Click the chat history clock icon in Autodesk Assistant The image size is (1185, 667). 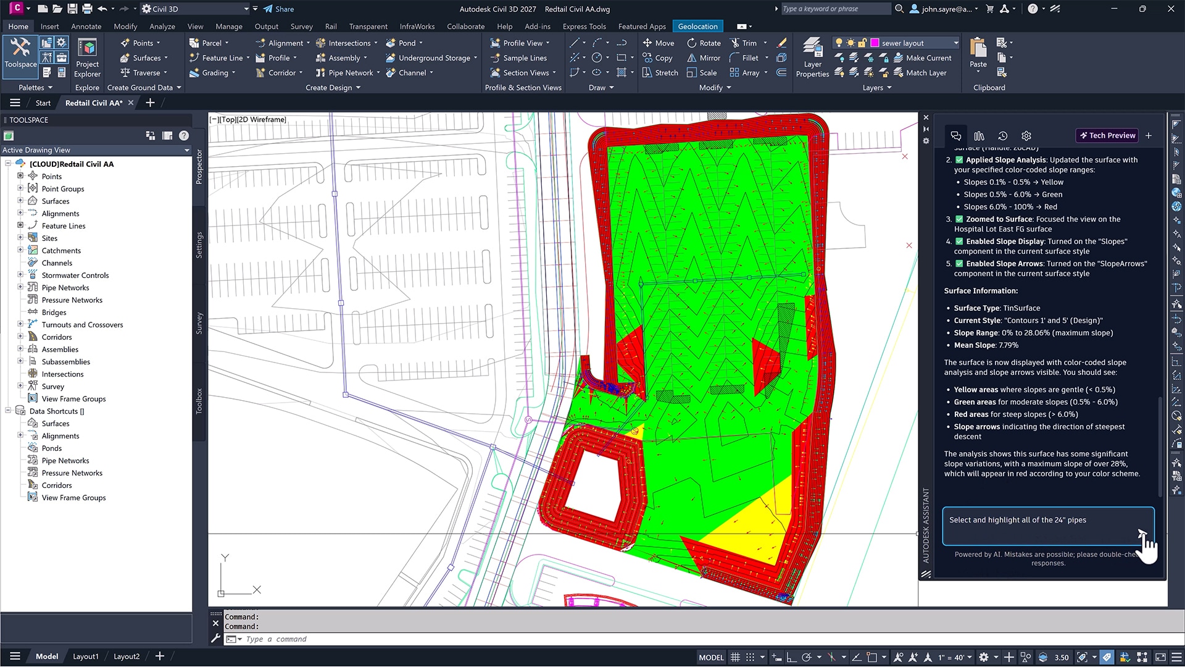pos(1002,135)
